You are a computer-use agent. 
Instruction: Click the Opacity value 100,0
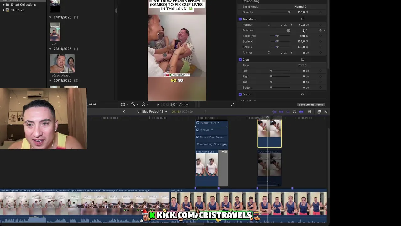301,12
